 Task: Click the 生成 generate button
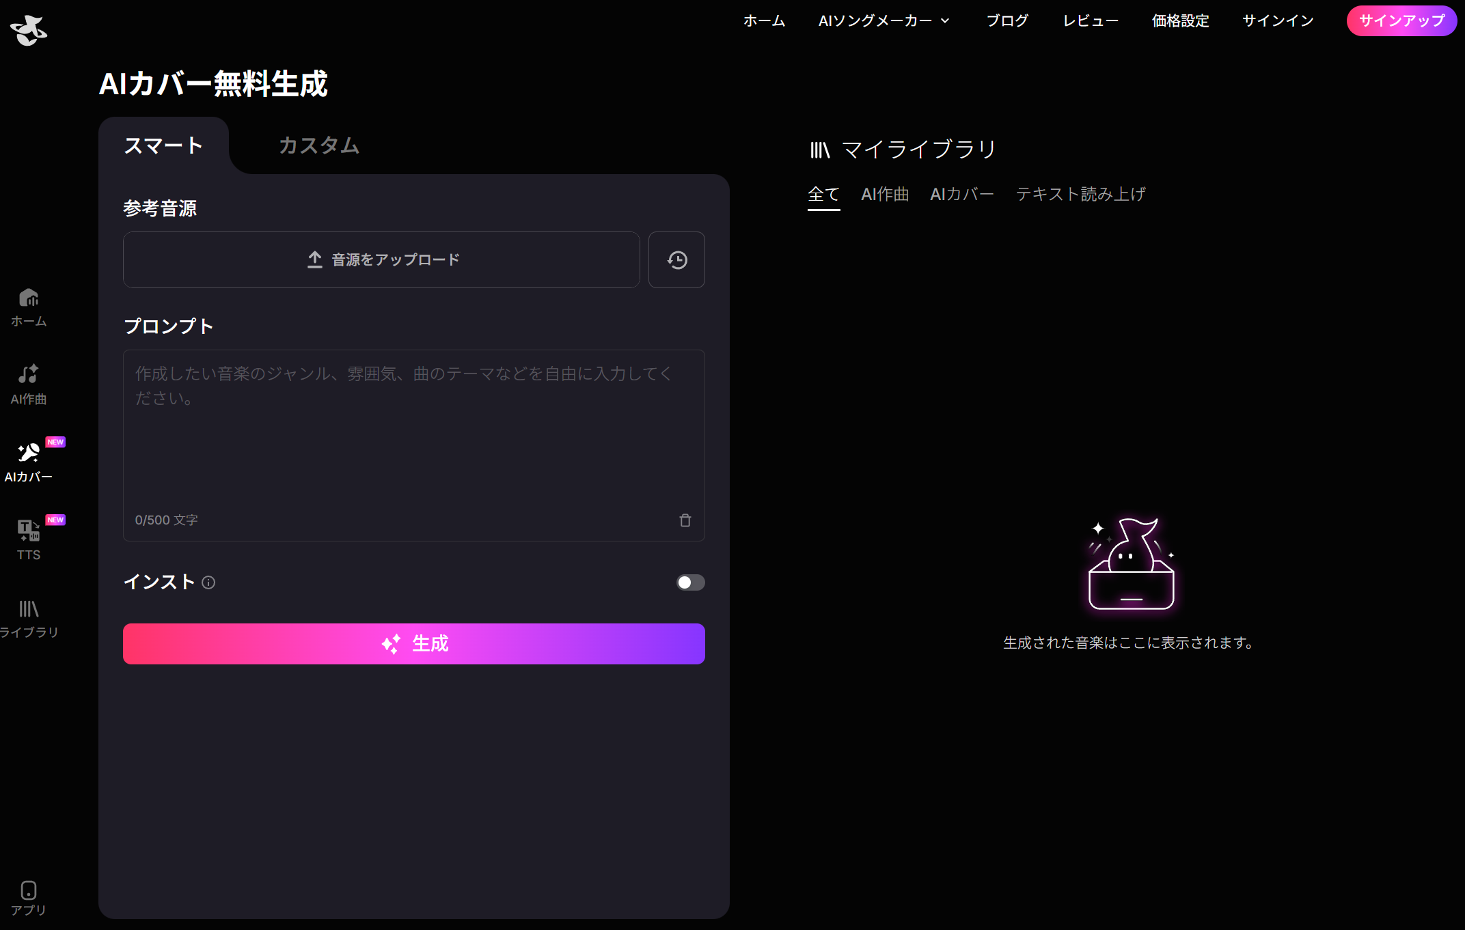[x=413, y=643]
